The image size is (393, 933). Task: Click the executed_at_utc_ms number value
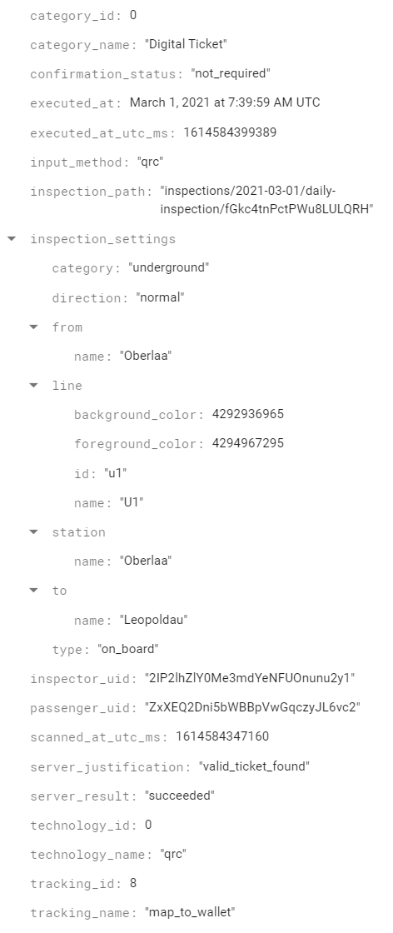tap(230, 132)
